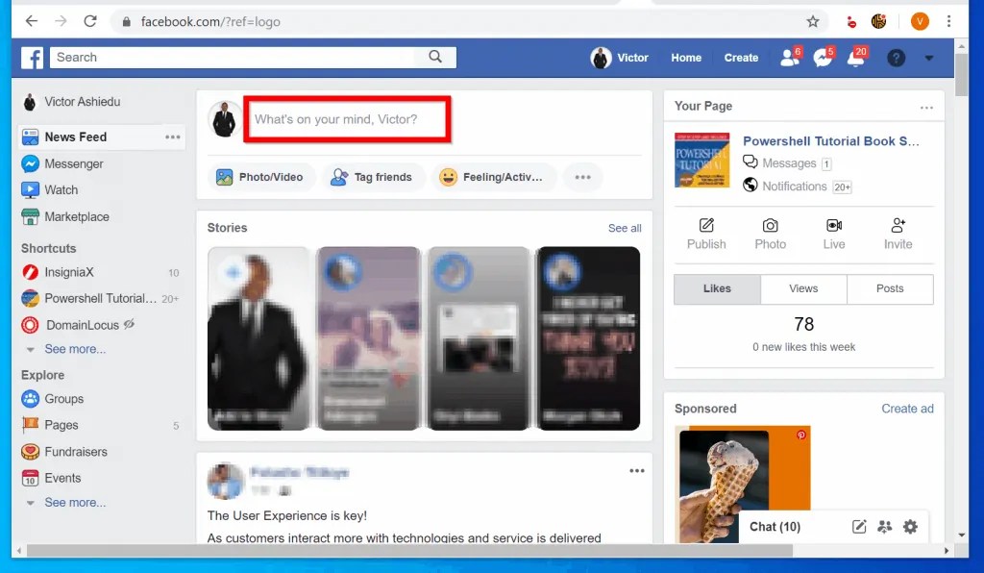
Task: Add a Feeling/Activity to your post
Action: pos(494,177)
